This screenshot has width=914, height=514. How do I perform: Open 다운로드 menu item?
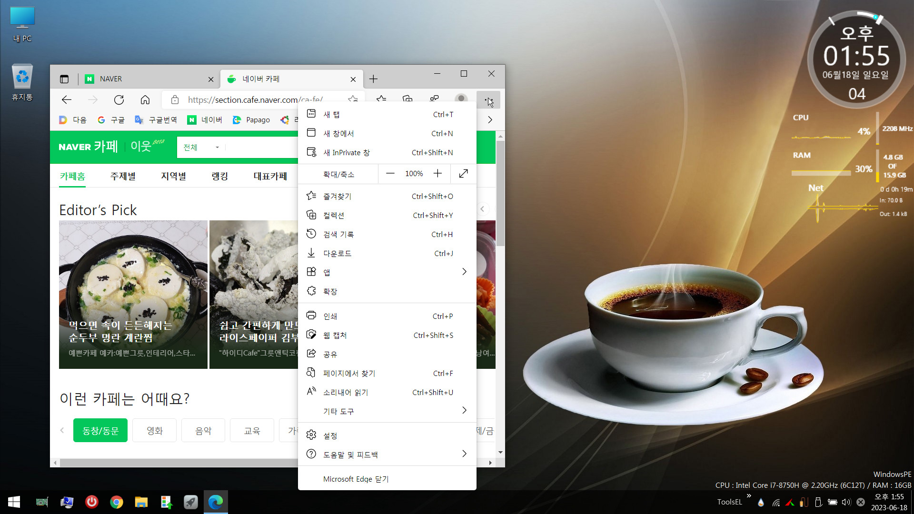(387, 253)
